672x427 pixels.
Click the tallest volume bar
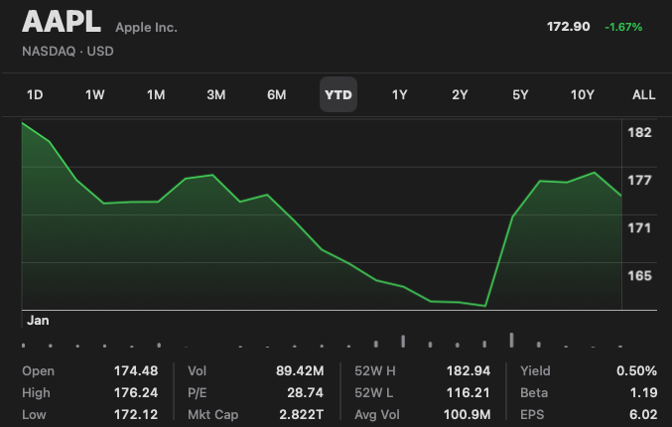pyautogui.click(x=512, y=340)
